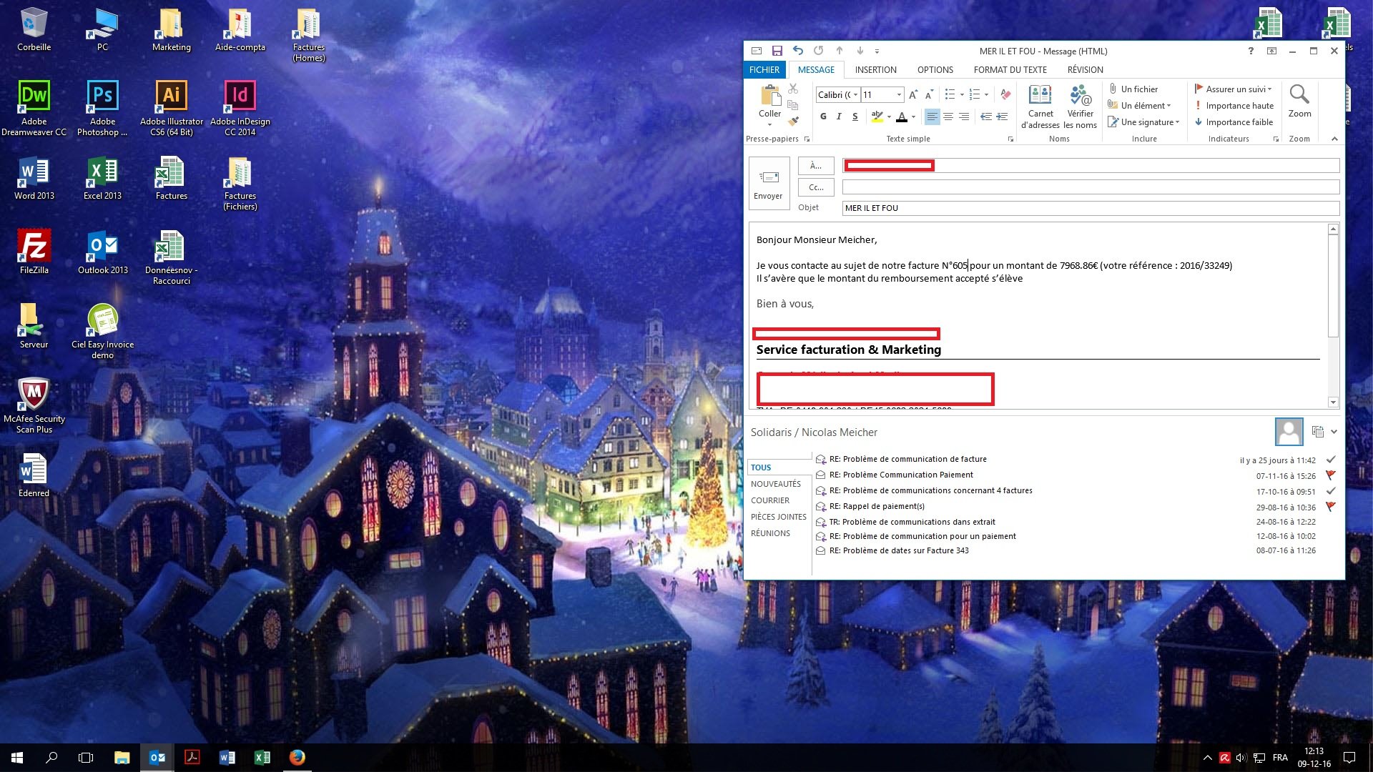
Task: Toggle italic (I) formatting
Action: pyautogui.click(x=839, y=117)
